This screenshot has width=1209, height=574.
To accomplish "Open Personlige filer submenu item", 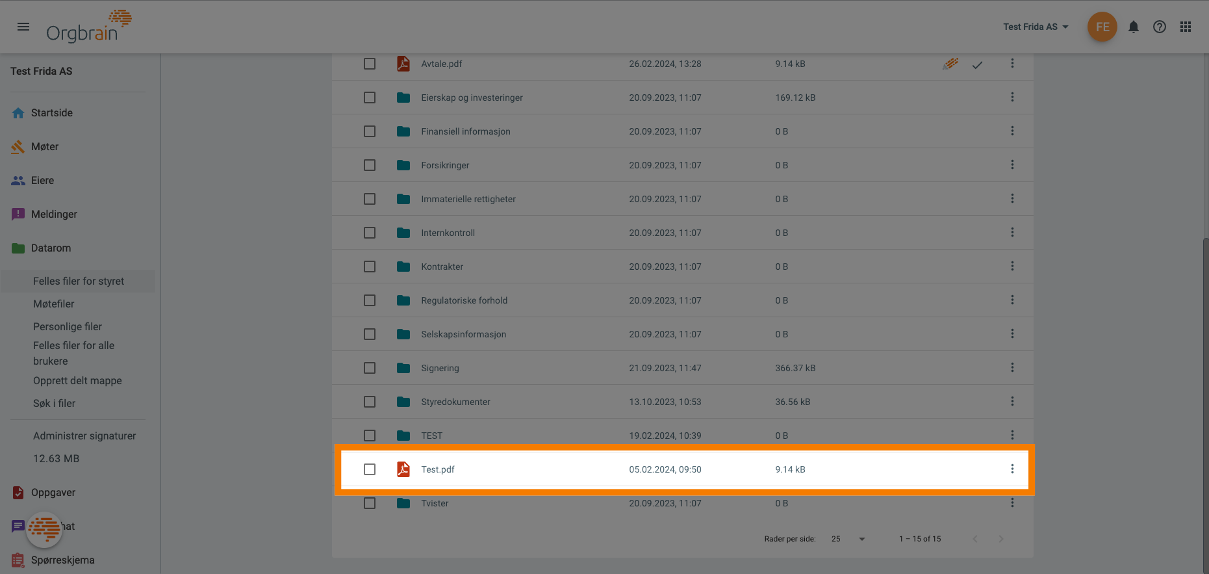I will tap(68, 326).
